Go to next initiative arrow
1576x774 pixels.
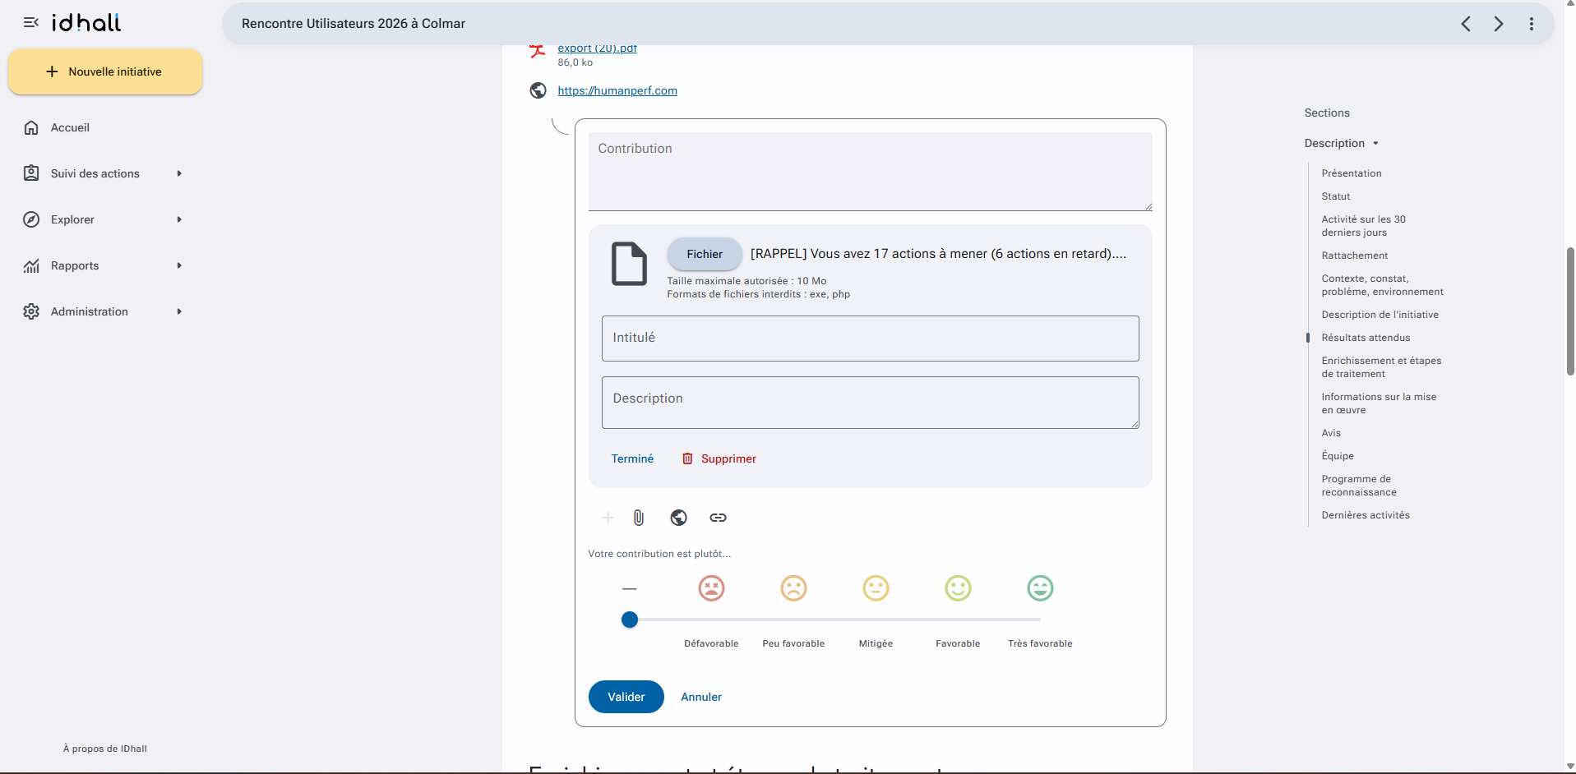[x=1499, y=24]
